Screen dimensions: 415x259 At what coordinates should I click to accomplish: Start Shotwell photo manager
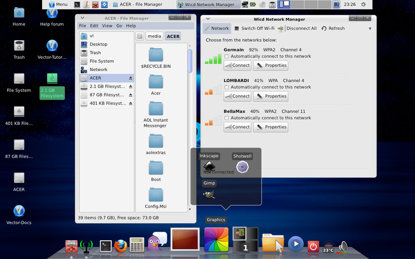pyautogui.click(x=242, y=166)
